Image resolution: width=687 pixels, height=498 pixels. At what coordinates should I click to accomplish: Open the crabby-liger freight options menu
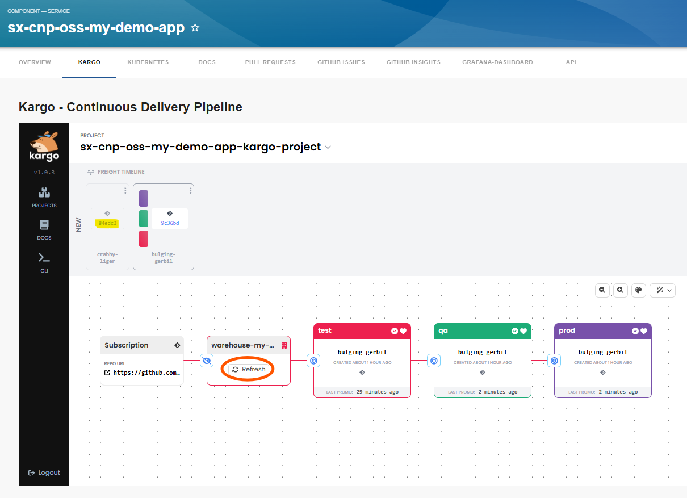[x=125, y=191]
